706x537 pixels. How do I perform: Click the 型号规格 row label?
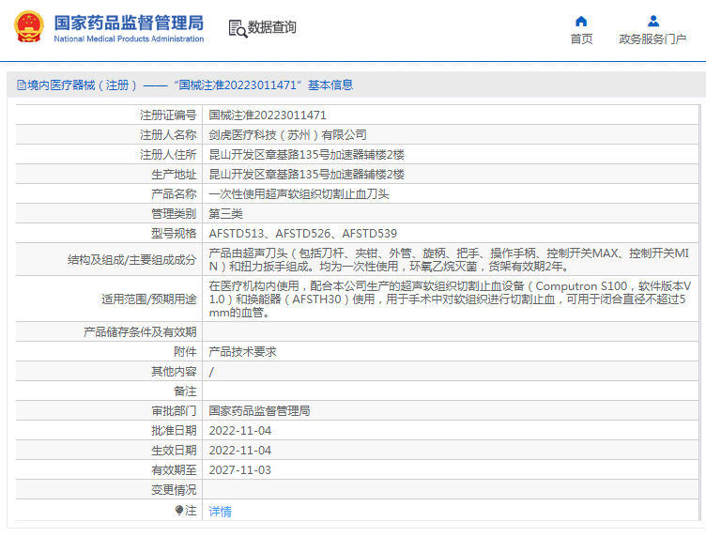[174, 234]
